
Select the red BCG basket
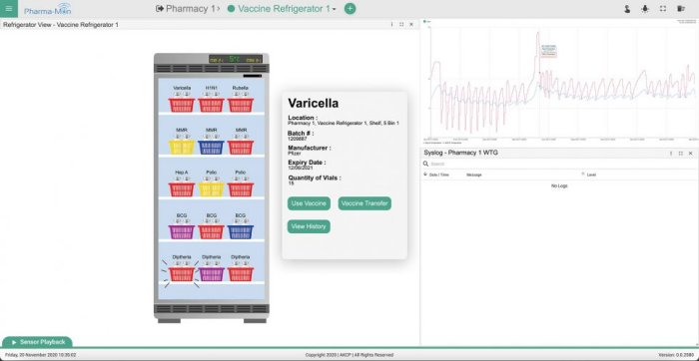[212, 232]
